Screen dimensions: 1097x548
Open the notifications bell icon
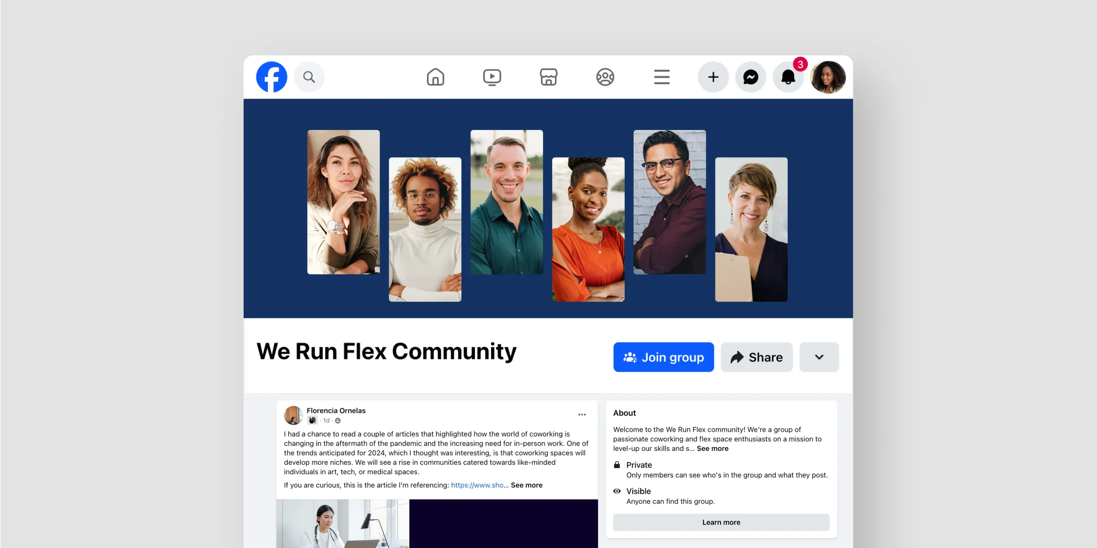(788, 77)
